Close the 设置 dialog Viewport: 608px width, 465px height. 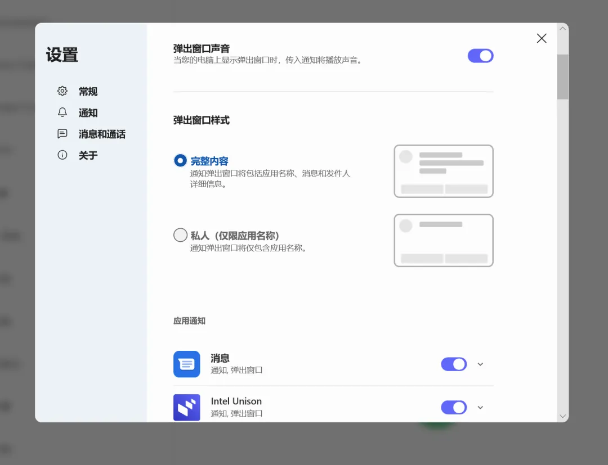click(x=542, y=38)
